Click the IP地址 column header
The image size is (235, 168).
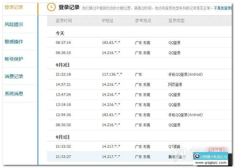tap(108, 21)
